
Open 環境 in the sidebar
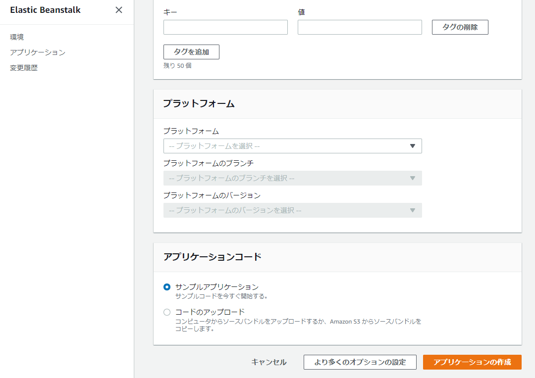pos(17,37)
